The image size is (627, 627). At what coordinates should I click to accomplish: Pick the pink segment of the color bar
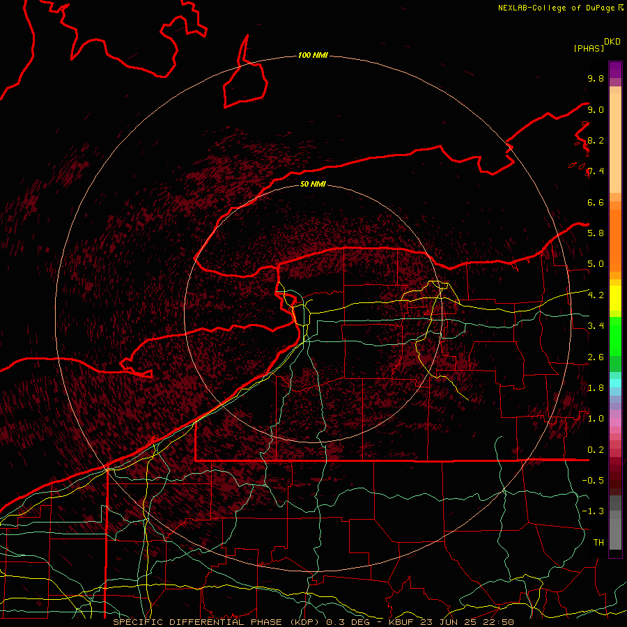[615, 422]
